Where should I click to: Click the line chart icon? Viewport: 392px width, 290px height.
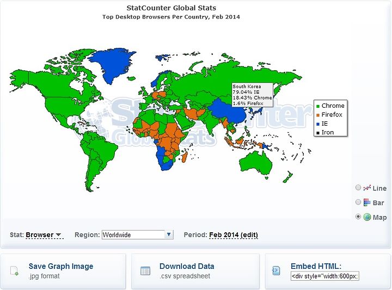coord(367,188)
